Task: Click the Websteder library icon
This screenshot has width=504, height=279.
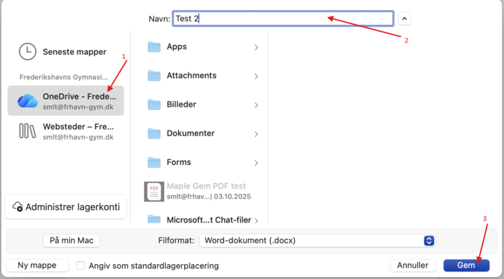Action: click(28, 131)
